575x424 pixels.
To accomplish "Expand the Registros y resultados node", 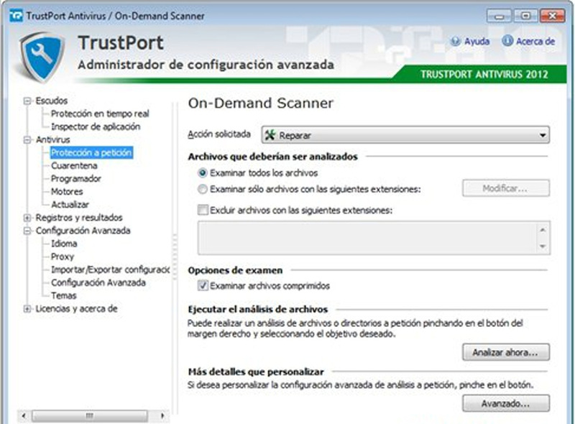I will (x=27, y=218).
